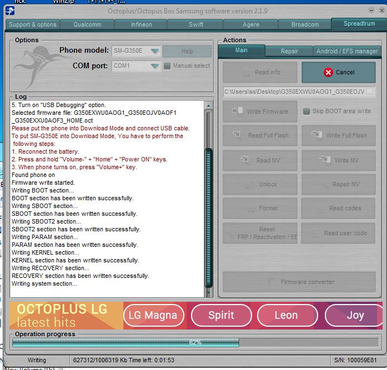
Task: Click the Read codes button
Action: coord(339,208)
